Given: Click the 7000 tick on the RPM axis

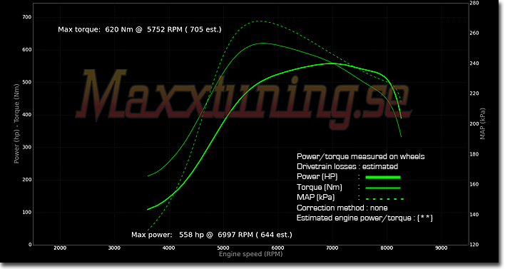Looking at the screenshot, I should [332, 248].
